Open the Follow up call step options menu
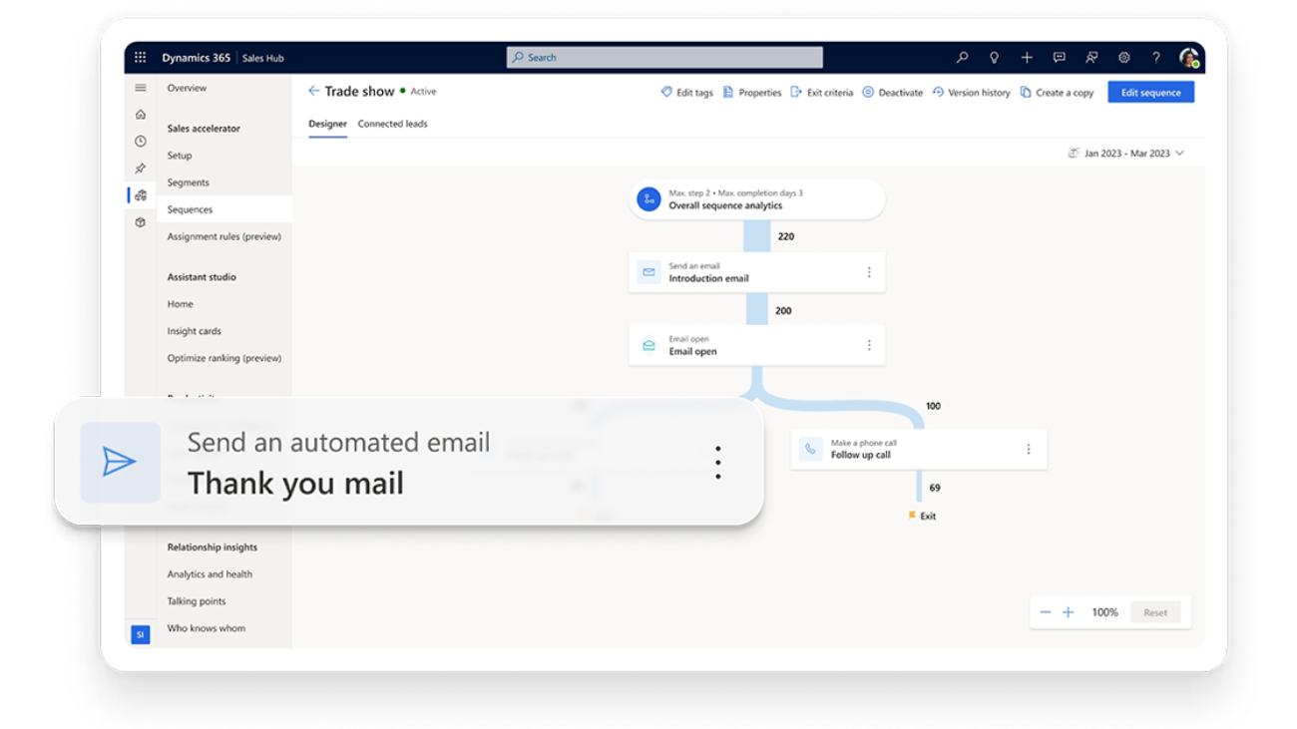1297x729 pixels. tap(1029, 450)
